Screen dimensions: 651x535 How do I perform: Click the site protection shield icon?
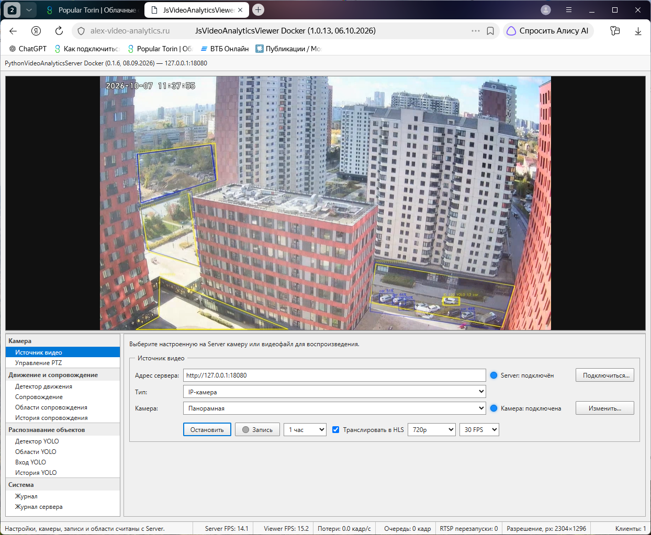(x=81, y=31)
